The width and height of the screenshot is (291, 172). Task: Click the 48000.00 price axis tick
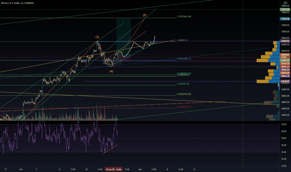[285, 102]
